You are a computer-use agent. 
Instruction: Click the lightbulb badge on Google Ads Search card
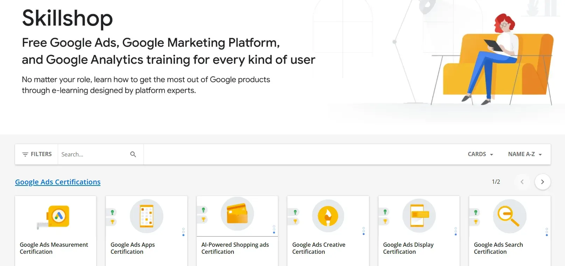pyautogui.click(x=475, y=212)
